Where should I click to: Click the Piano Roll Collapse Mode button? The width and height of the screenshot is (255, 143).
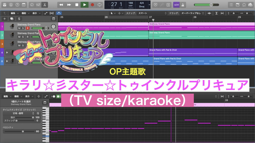tap(39, 96)
